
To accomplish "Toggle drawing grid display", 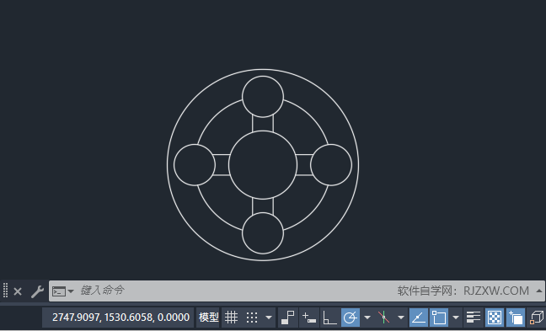I will pos(231,318).
